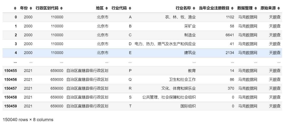Click 北京市 in row 0
285x123 pixels.
(x=102, y=17)
